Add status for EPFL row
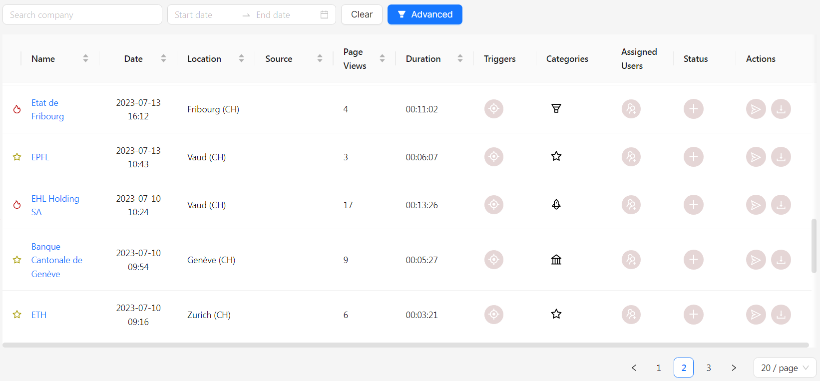The image size is (820, 381). click(x=694, y=157)
